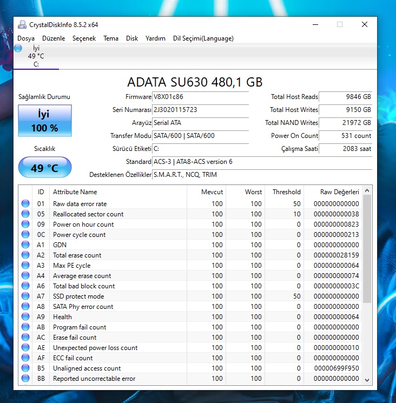The image size is (396, 403).
Task: Open the Tema menu
Action: 111,38
